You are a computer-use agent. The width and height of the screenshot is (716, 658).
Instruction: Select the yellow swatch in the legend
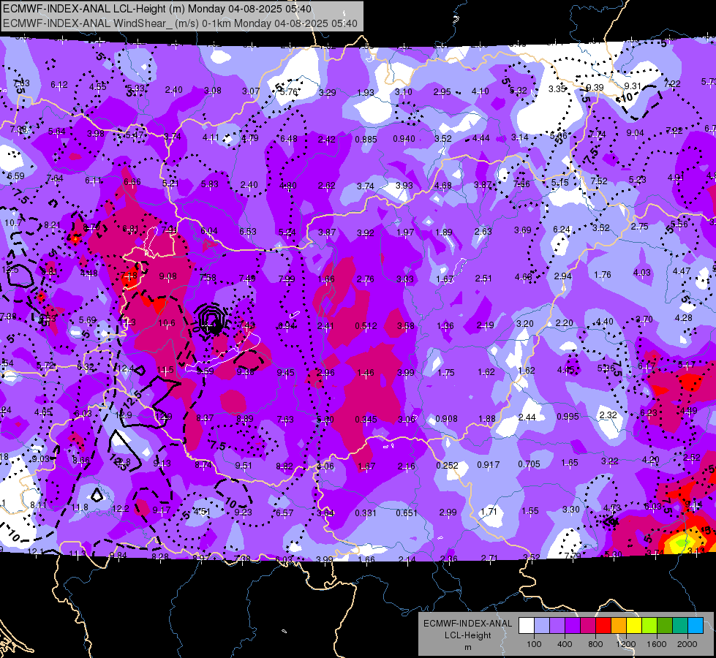pos(634,626)
